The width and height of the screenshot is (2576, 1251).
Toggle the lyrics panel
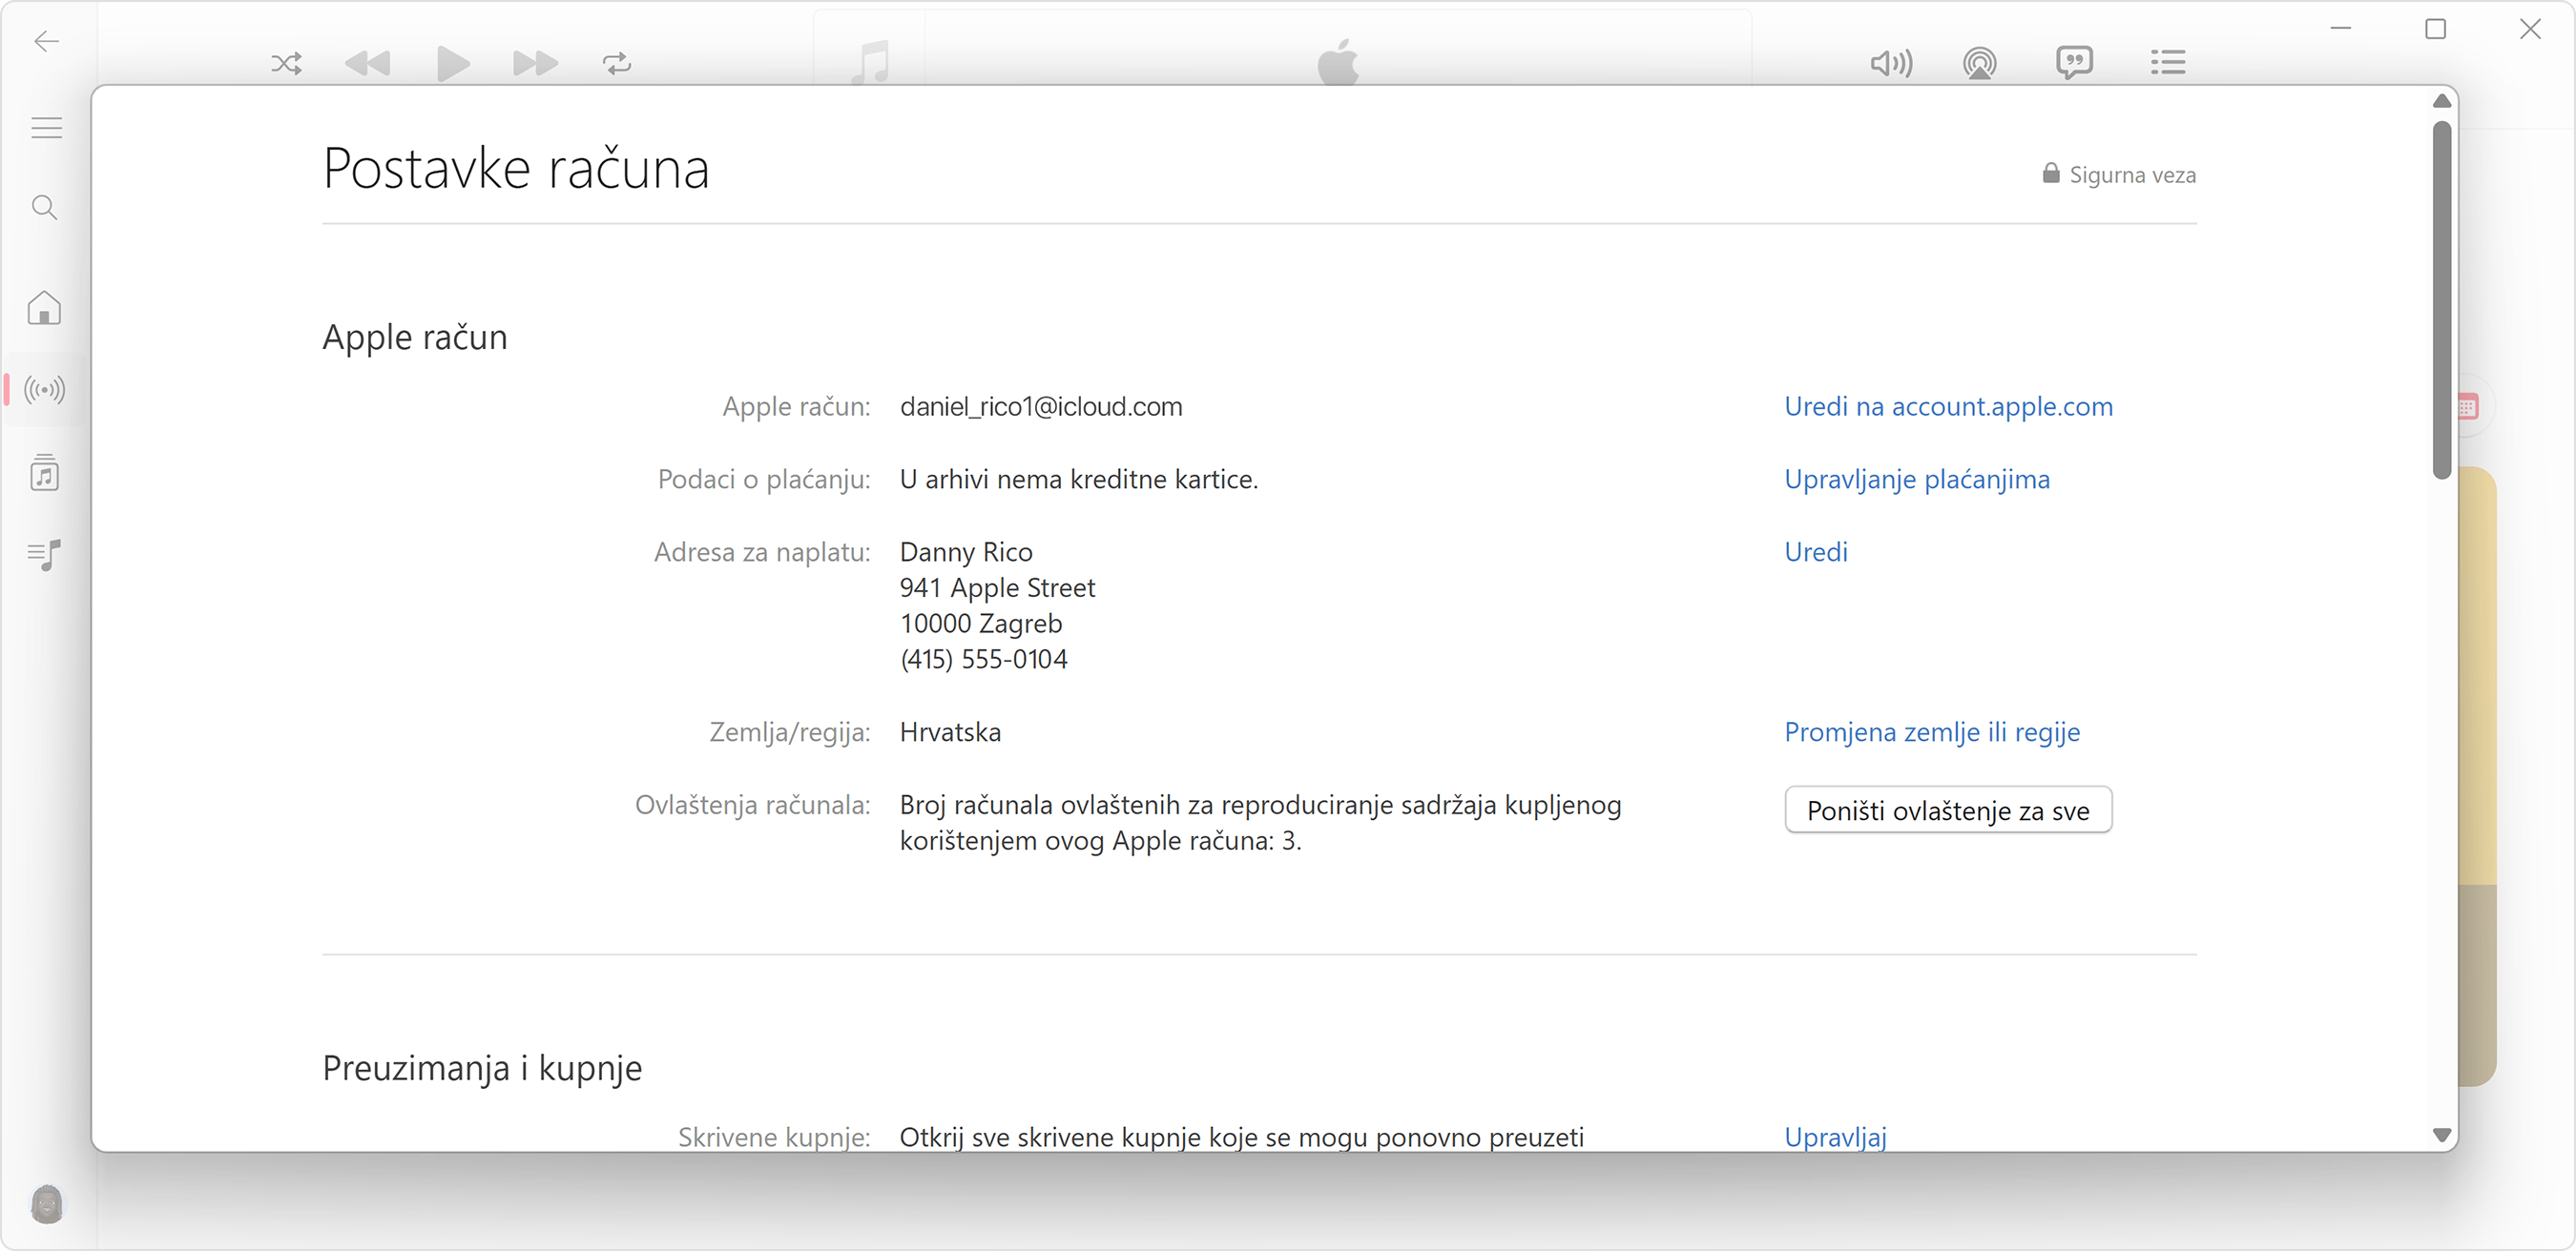[x=2075, y=63]
